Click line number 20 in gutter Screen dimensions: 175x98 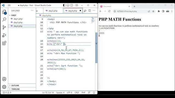pos(42,60)
